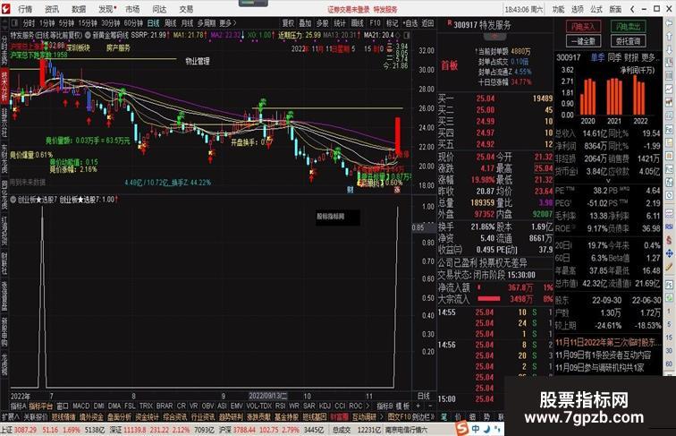Switch to the 分时 chart period
The height and width of the screenshot is (436, 676).
[29, 23]
